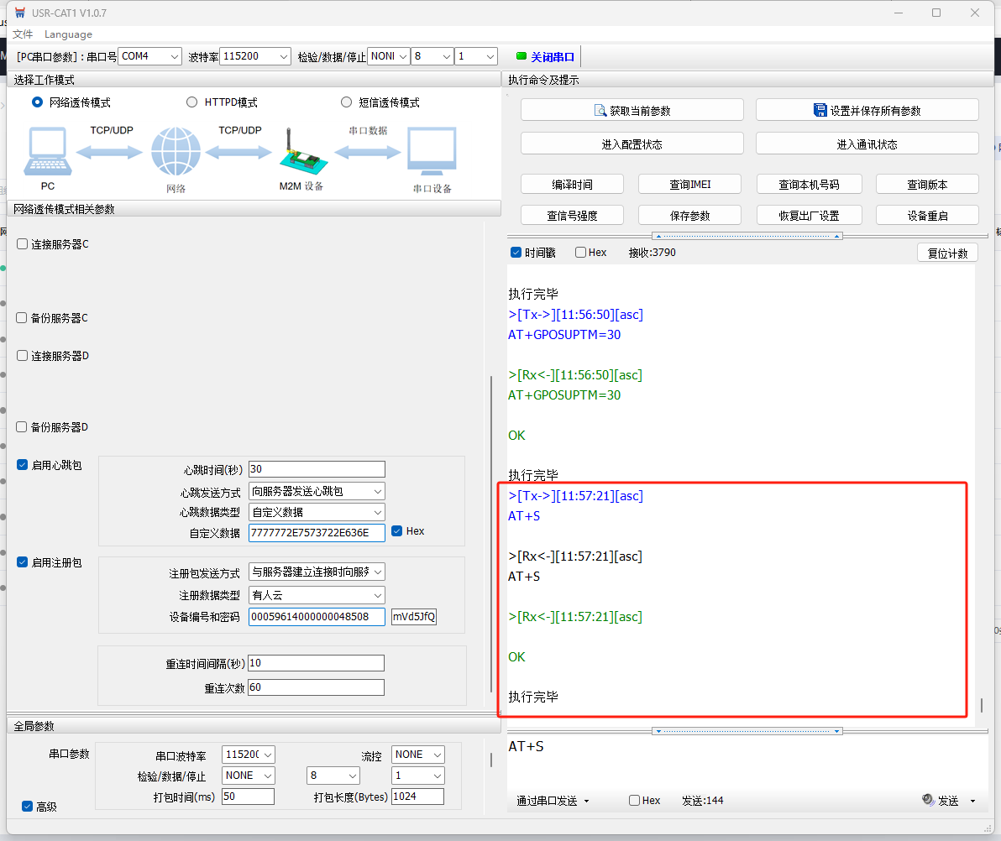Click the globe network icon

176,152
